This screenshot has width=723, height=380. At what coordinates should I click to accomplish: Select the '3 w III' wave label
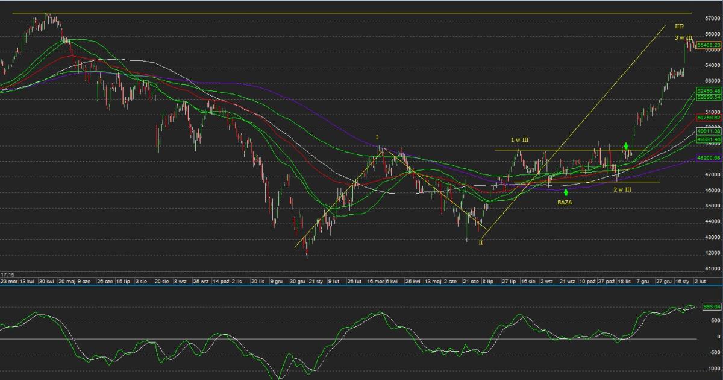point(683,38)
